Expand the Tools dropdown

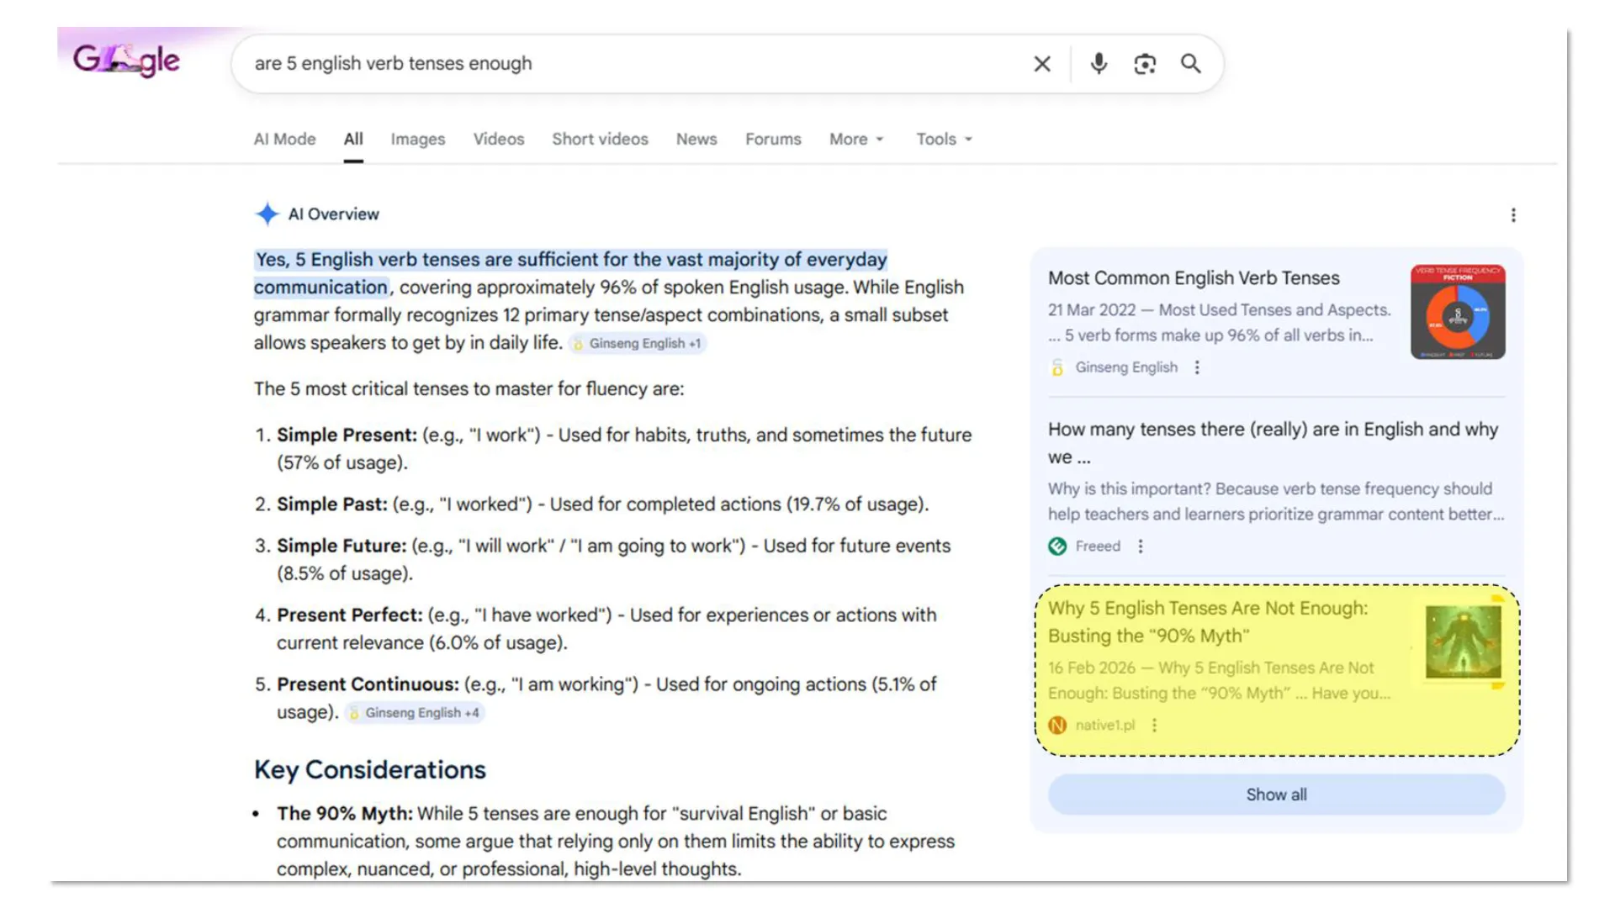[944, 140]
